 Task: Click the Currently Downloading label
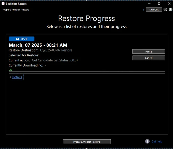(26, 65)
